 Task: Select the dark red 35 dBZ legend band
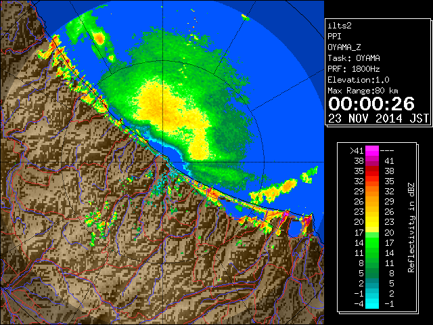click(x=372, y=171)
